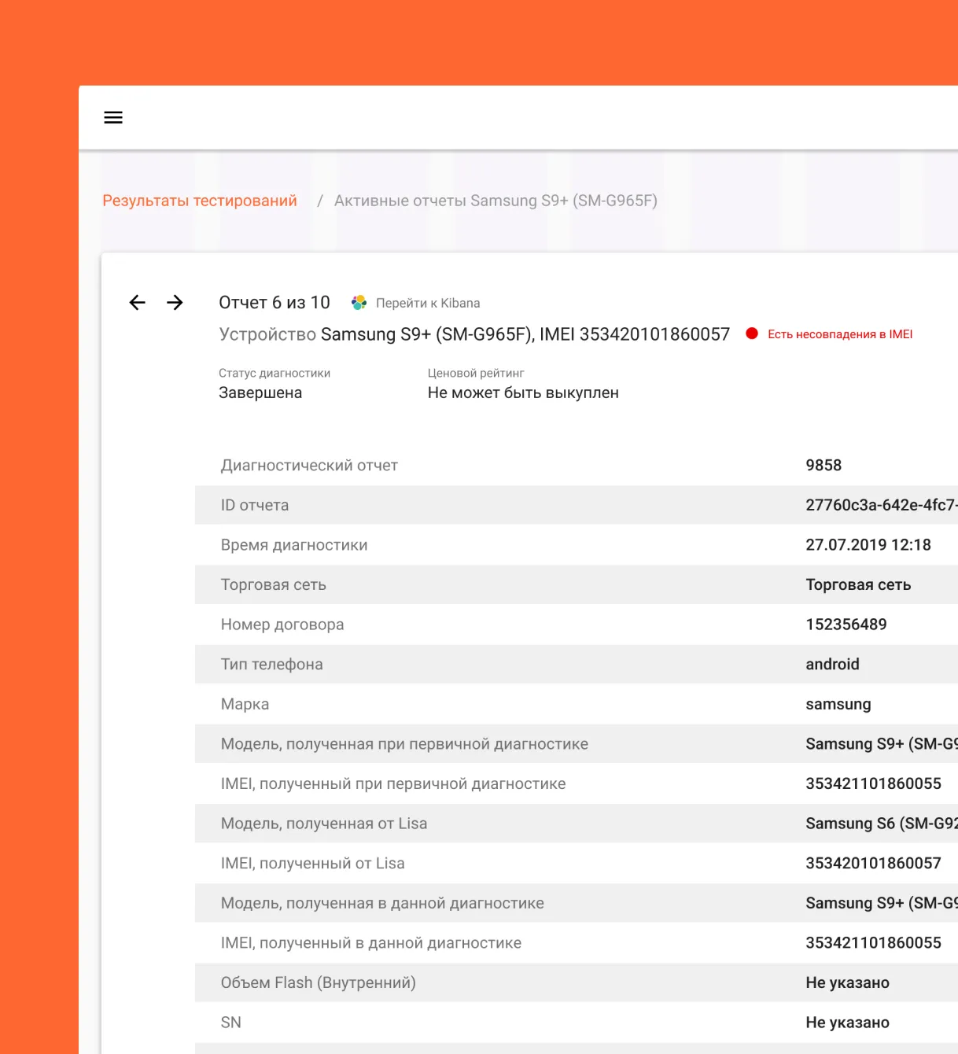958x1054 pixels.
Task: Click the bold 'Торговая сеть' value
Action: pyautogui.click(x=858, y=584)
